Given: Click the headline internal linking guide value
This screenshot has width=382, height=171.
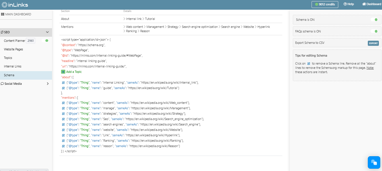Looking at the screenshot, I should pos(91,61).
